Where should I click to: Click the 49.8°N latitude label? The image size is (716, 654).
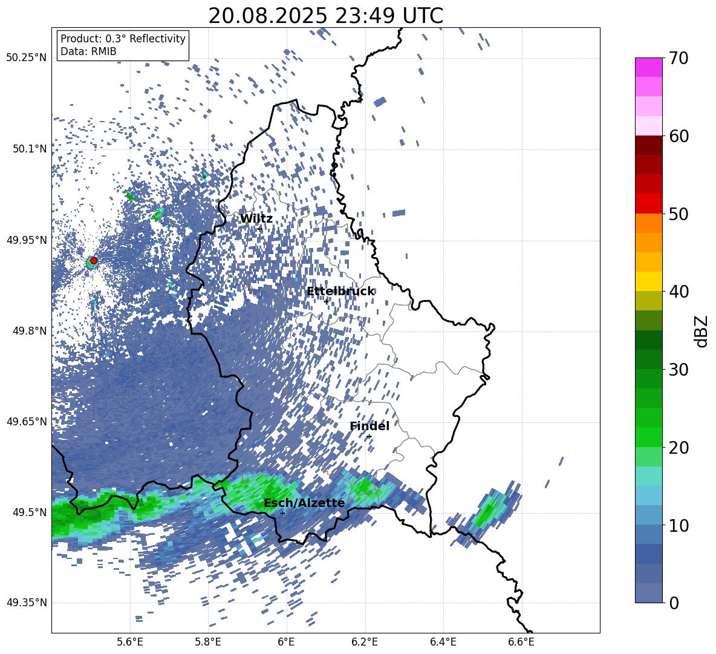30,331
